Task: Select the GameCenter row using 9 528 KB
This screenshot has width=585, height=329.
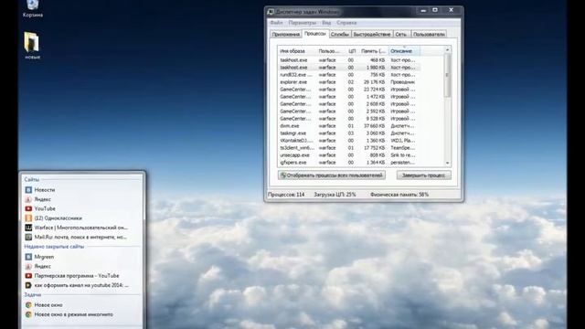Action: pos(349,119)
